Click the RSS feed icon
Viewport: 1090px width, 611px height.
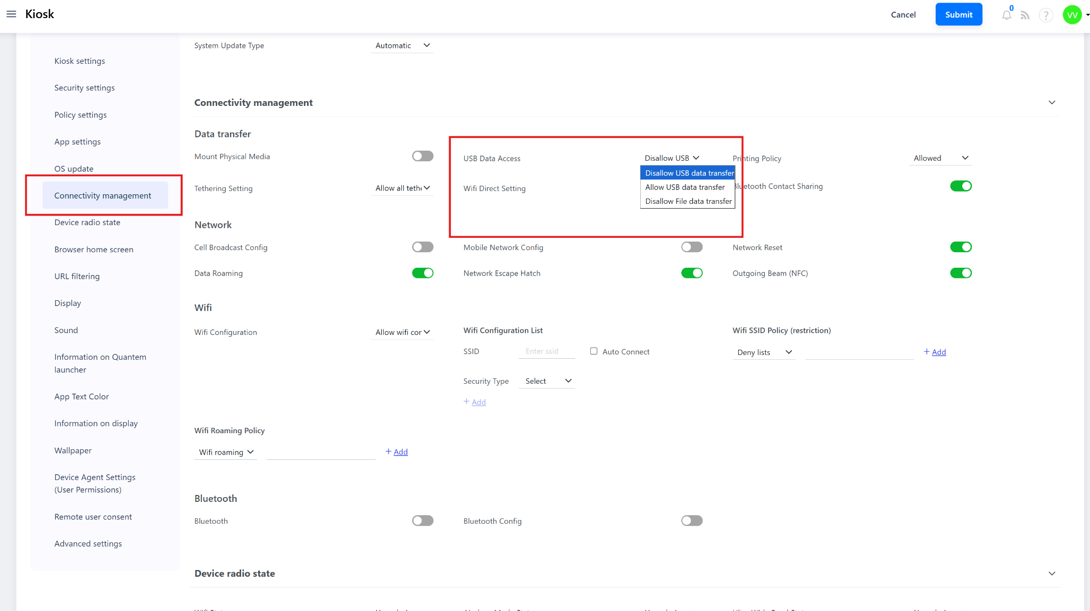(1025, 15)
